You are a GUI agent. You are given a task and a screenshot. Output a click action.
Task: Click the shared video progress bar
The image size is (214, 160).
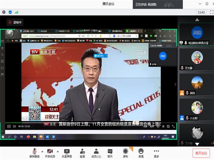(x=91, y=123)
